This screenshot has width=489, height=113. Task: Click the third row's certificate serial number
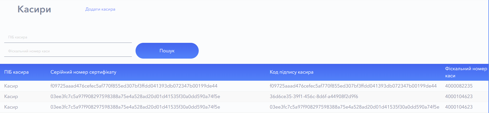pyautogui.click(x=135, y=107)
